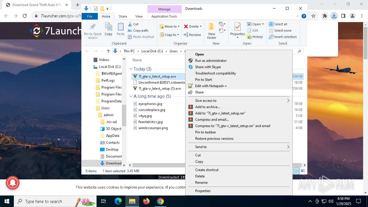This screenshot has width=368, height=207.
Task: Open the Move to dropdown
Action: click(x=170, y=26)
